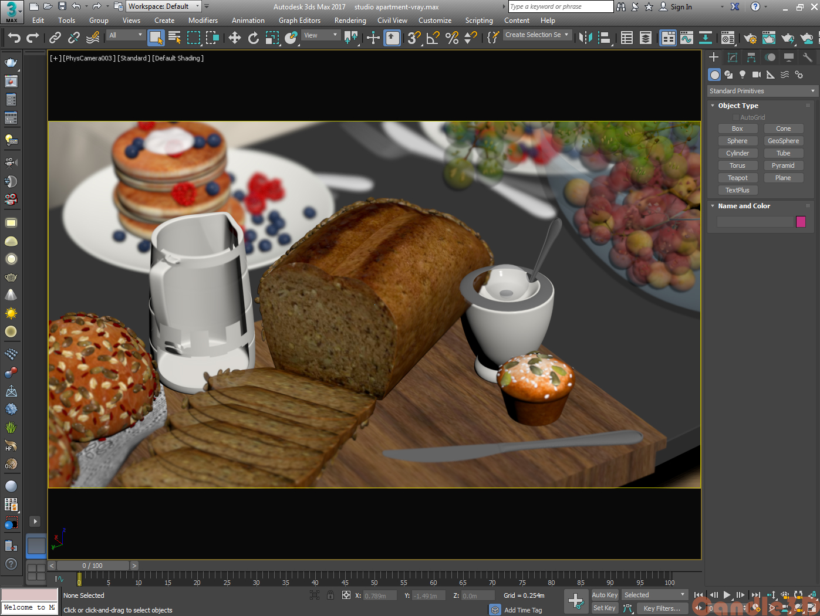Open the Standard Primitives dropdown
820x616 pixels.
point(762,91)
